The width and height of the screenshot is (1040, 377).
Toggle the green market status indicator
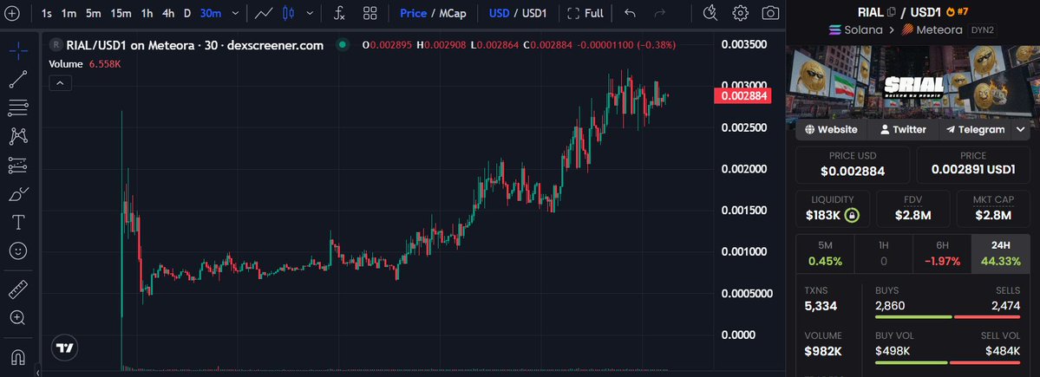coord(343,45)
